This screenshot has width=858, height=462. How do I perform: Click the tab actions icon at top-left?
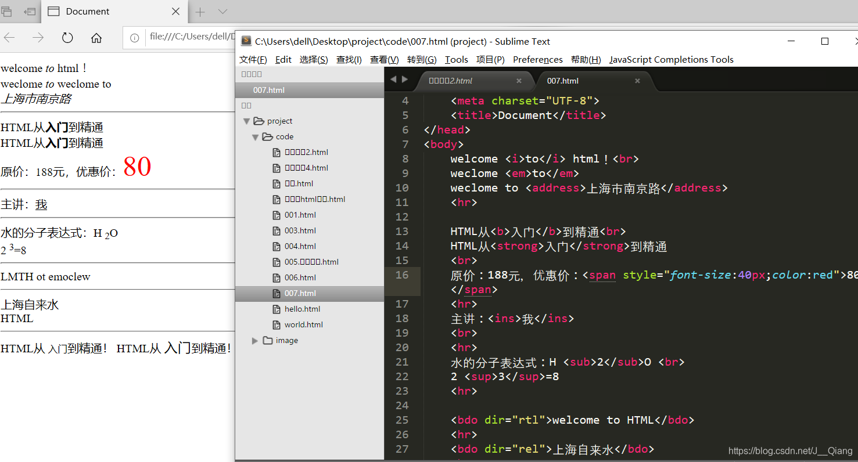(7, 11)
